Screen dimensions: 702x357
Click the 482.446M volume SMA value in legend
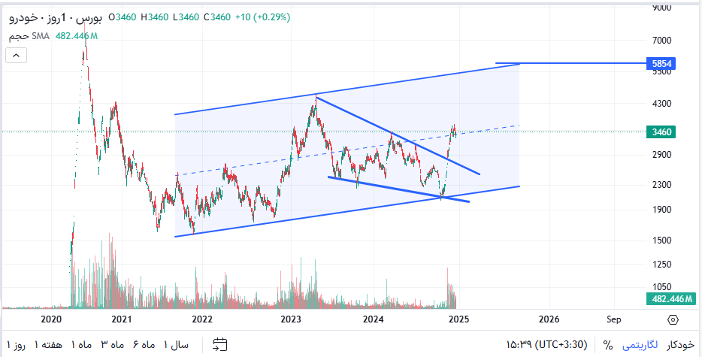click(76, 36)
